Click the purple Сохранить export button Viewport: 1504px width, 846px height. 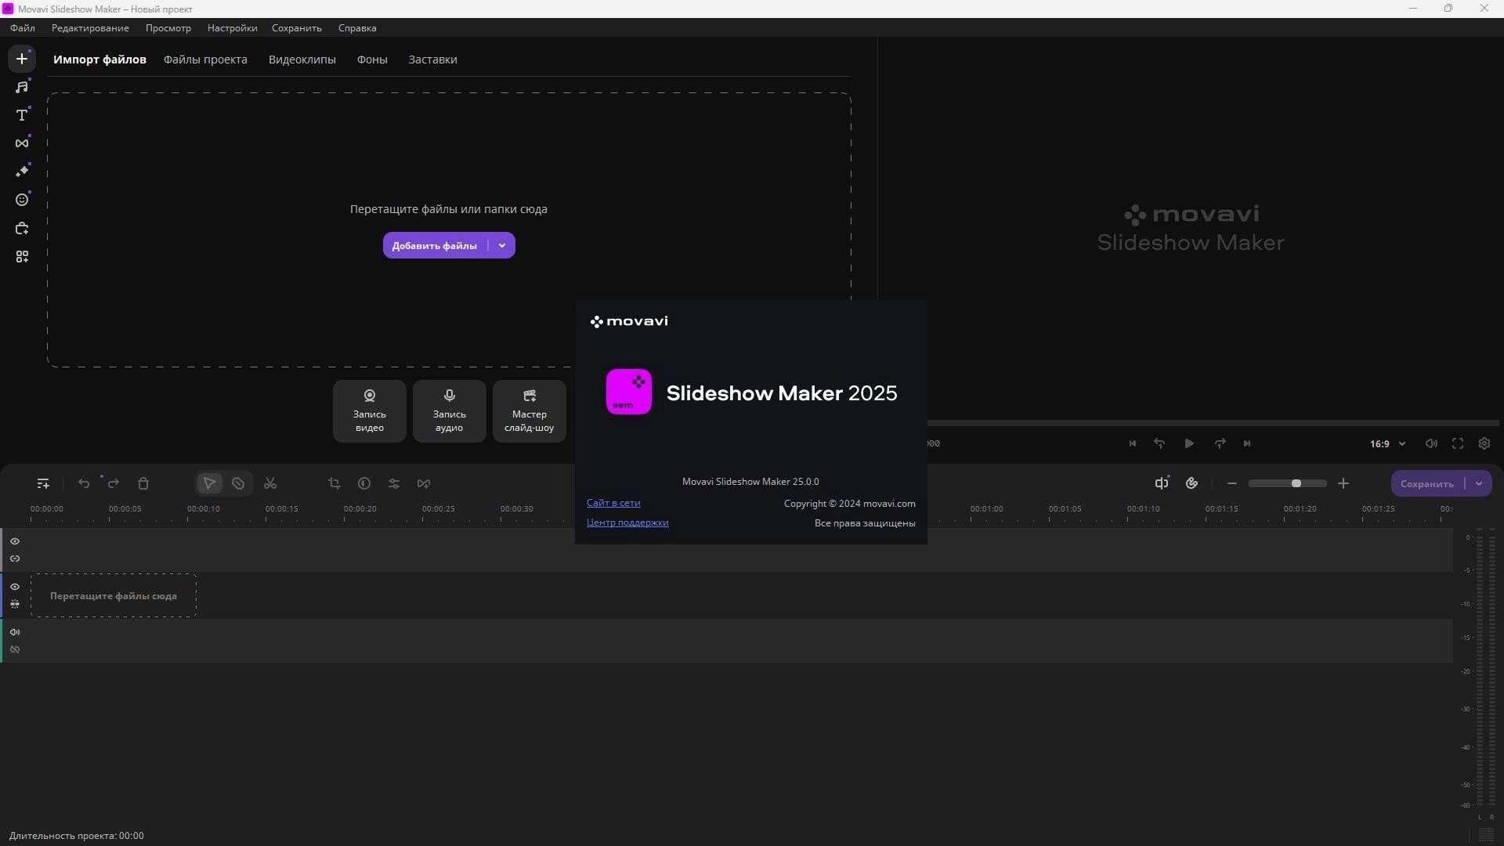click(x=1427, y=484)
